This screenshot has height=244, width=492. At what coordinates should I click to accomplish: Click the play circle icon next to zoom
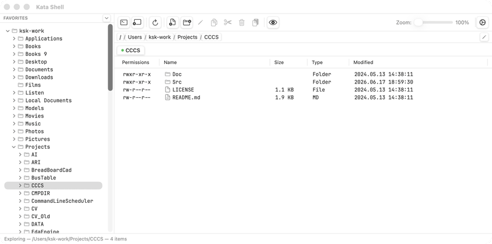pyautogui.click(x=483, y=22)
